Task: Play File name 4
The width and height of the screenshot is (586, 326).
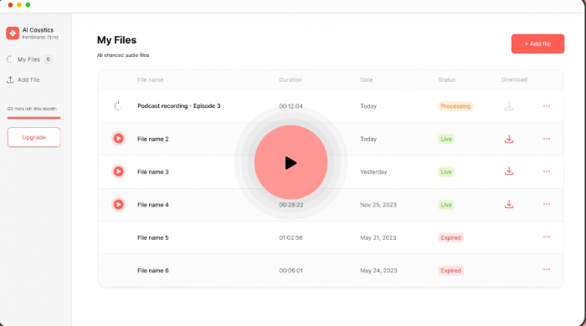Action: (x=119, y=205)
